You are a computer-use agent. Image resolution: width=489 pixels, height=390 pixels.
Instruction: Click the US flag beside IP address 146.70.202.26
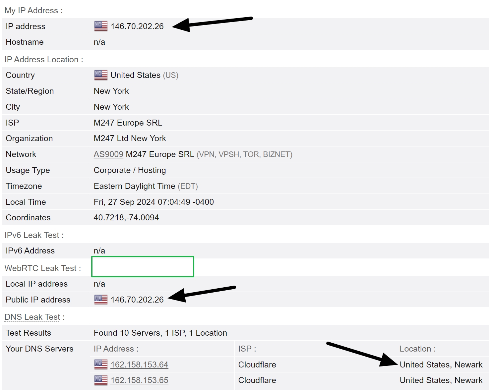[x=100, y=26]
